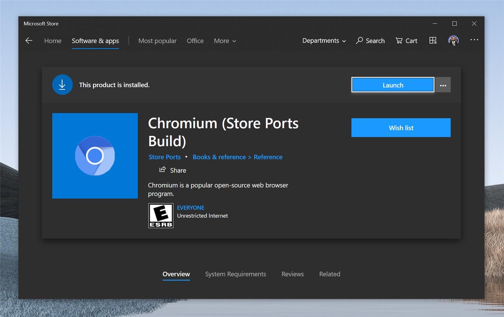This screenshot has width=504, height=317.
Task: Open more options next to Launch button
Action: [443, 85]
